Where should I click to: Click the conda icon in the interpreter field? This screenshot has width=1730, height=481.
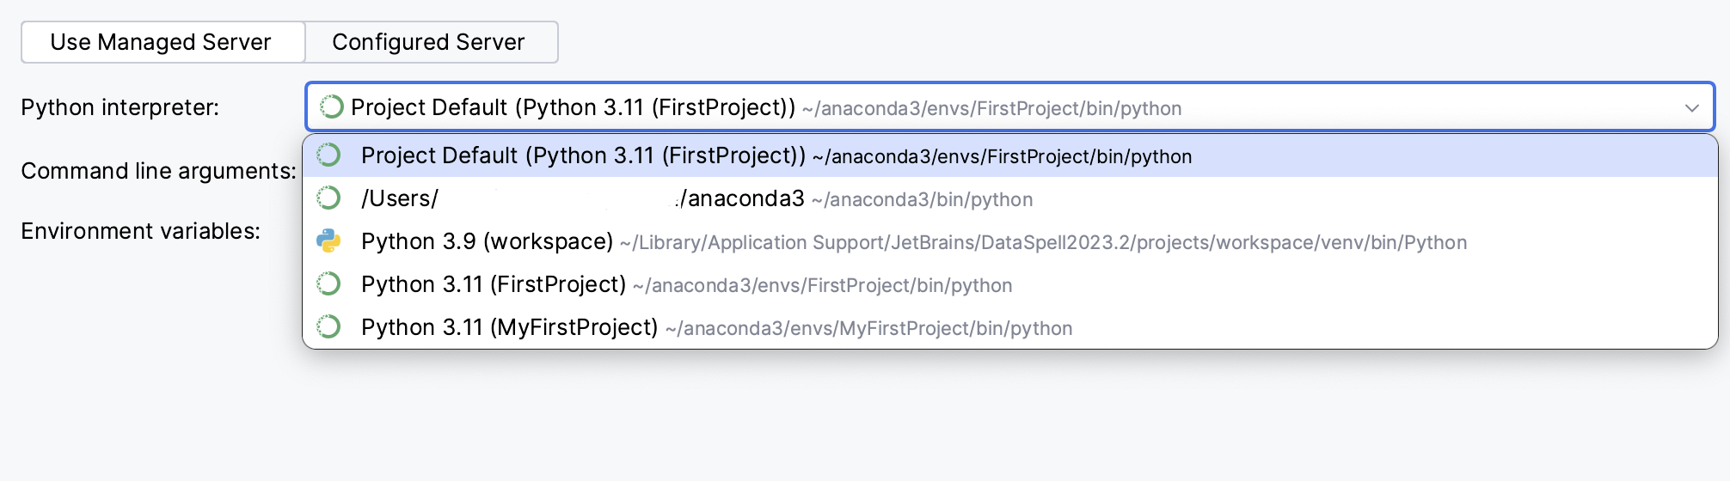(x=331, y=107)
